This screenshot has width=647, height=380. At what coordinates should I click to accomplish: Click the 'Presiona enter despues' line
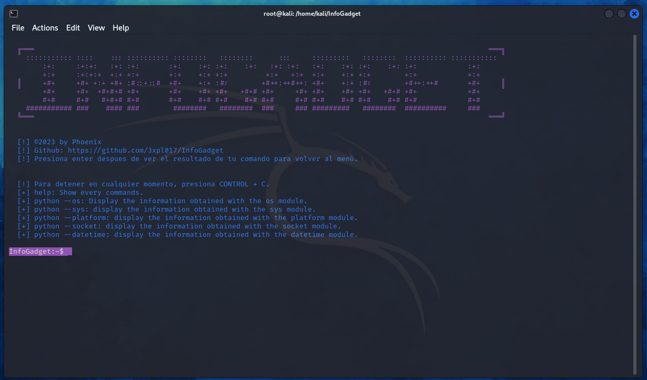click(x=188, y=159)
